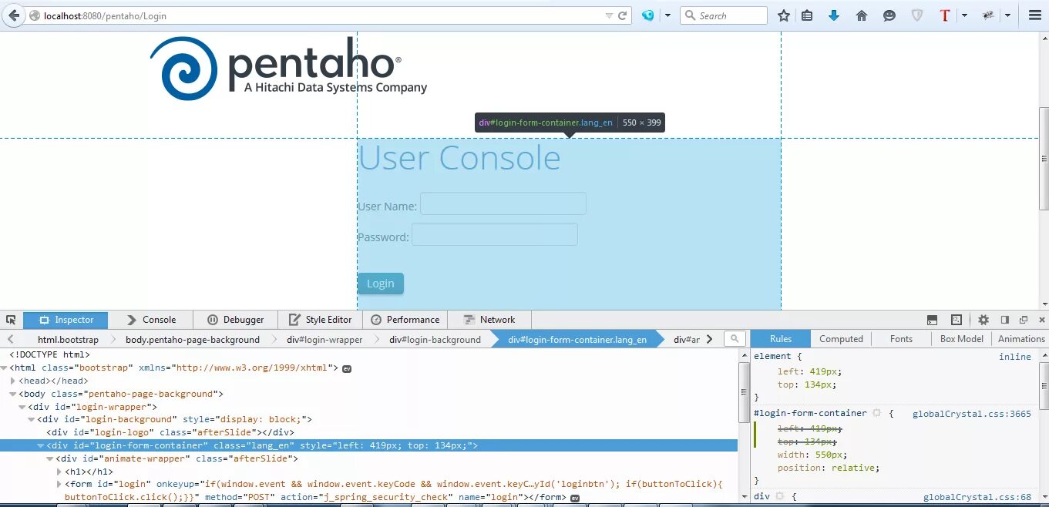Screen dimensions: 1049x507
Task: Dock developer tools to side icon
Action: (x=1005, y=320)
